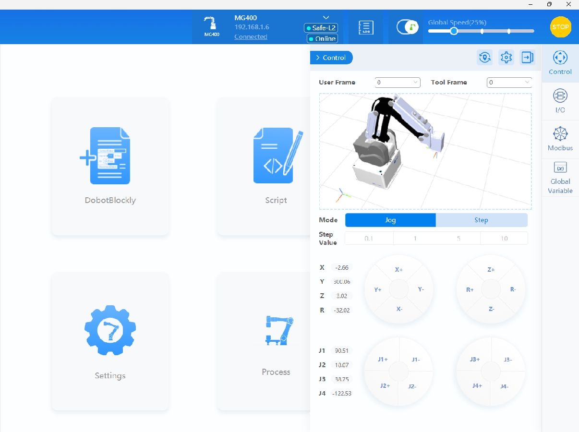
Task: Open the Modbus sidebar tab
Action: point(560,139)
